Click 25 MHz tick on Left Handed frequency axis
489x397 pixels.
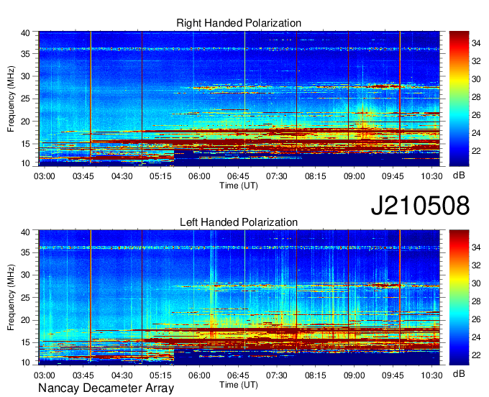pos(25,298)
